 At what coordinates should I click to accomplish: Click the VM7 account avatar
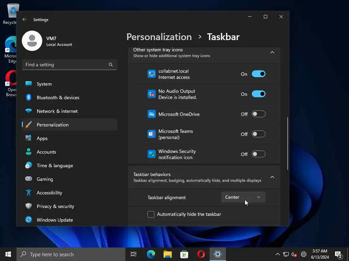[x=32, y=41]
